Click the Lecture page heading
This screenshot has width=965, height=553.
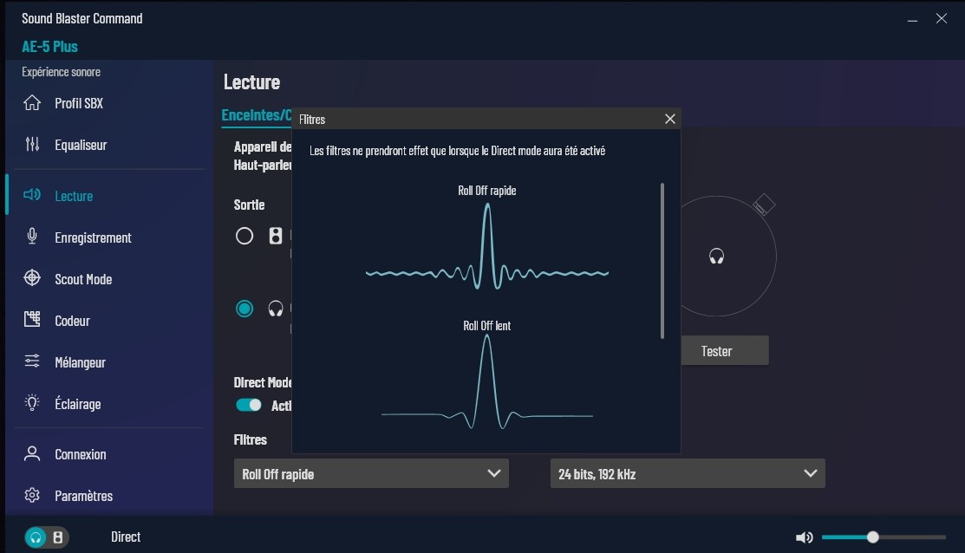click(251, 81)
